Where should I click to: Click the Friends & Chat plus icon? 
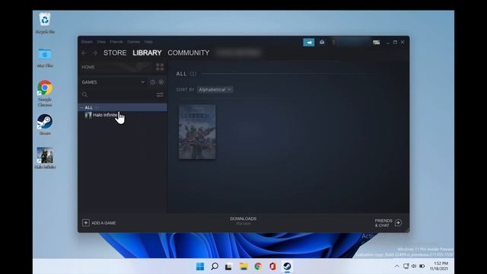coord(398,223)
